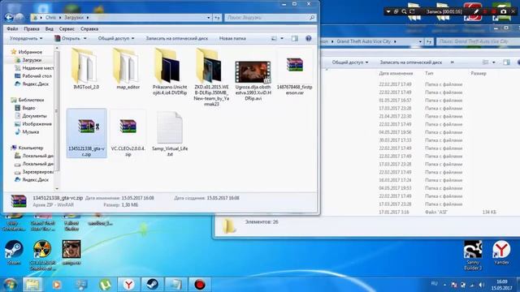Click the refresh button beside the address bar
Viewport: 520px width, 292px height.
(x=217, y=18)
